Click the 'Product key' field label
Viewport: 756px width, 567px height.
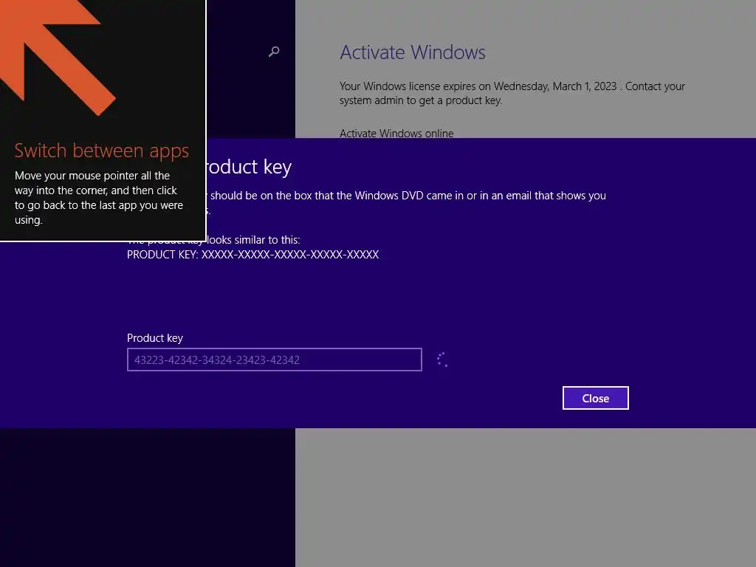155,338
